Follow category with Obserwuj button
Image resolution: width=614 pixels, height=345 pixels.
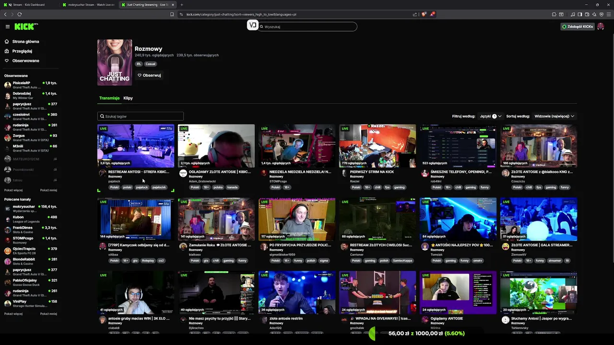click(149, 75)
